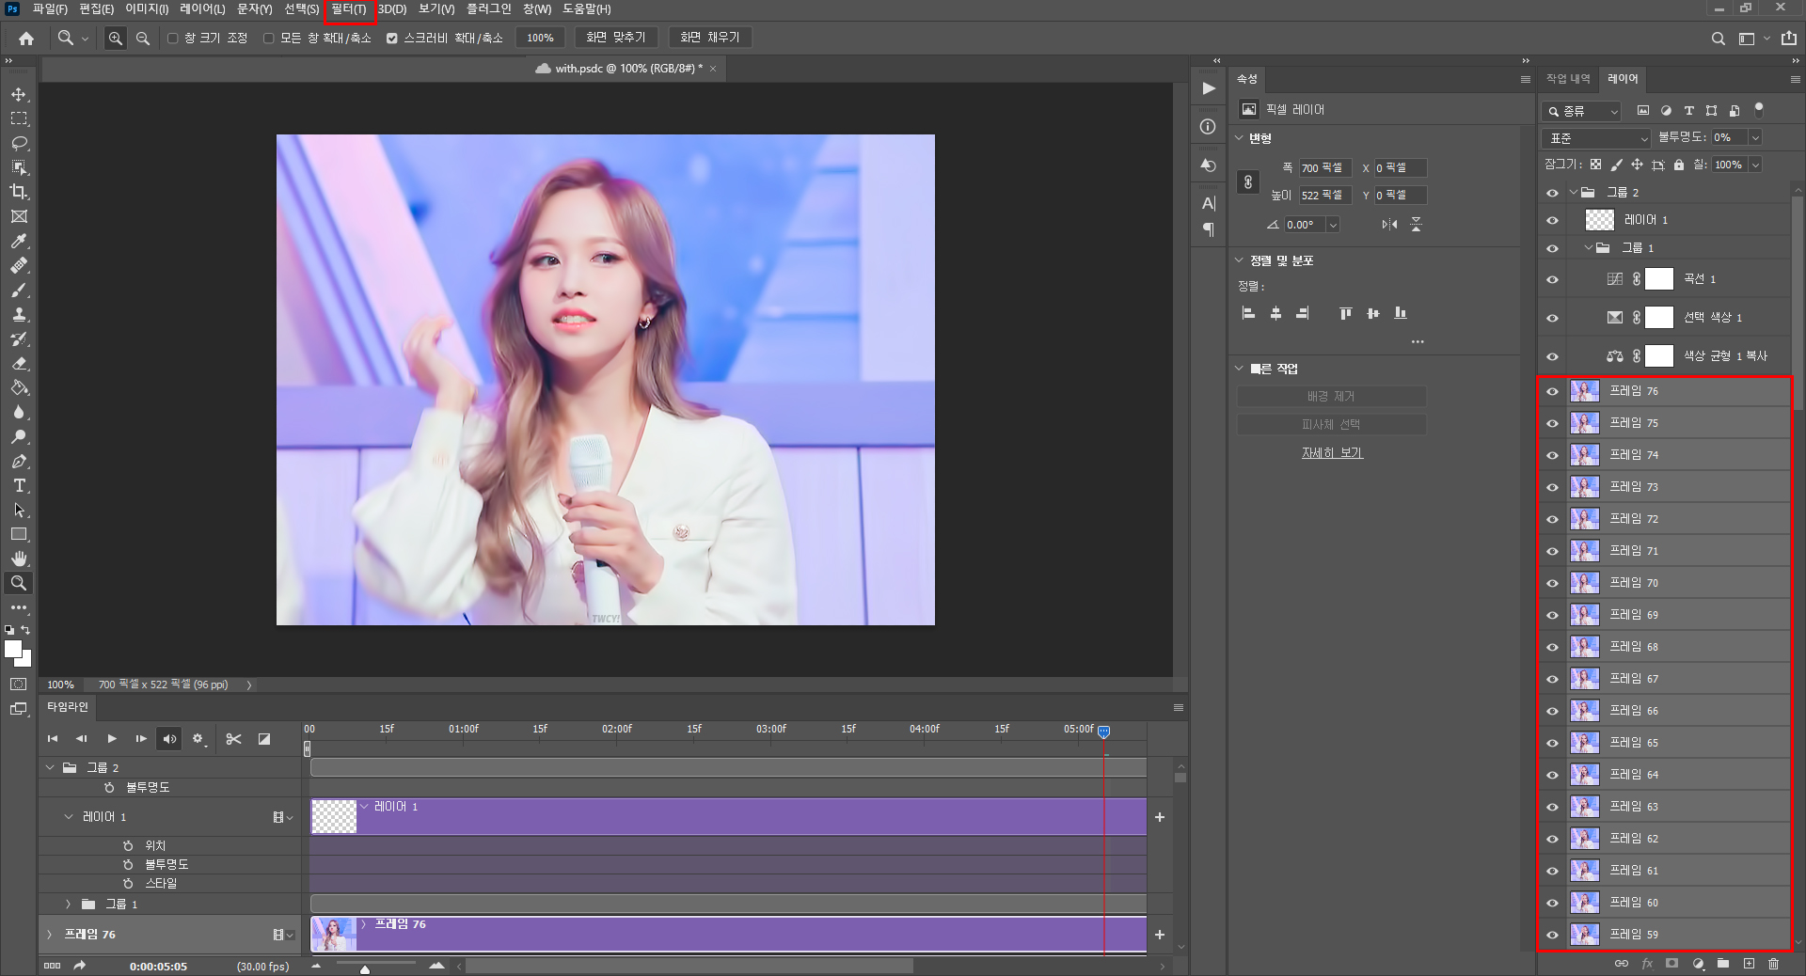Toggle visibility of 레이어 1 layer
Image resolution: width=1806 pixels, height=976 pixels.
click(1552, 221)
